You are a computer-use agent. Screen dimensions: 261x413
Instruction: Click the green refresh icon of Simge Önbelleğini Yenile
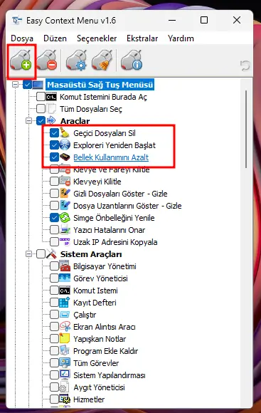point(65,218)
